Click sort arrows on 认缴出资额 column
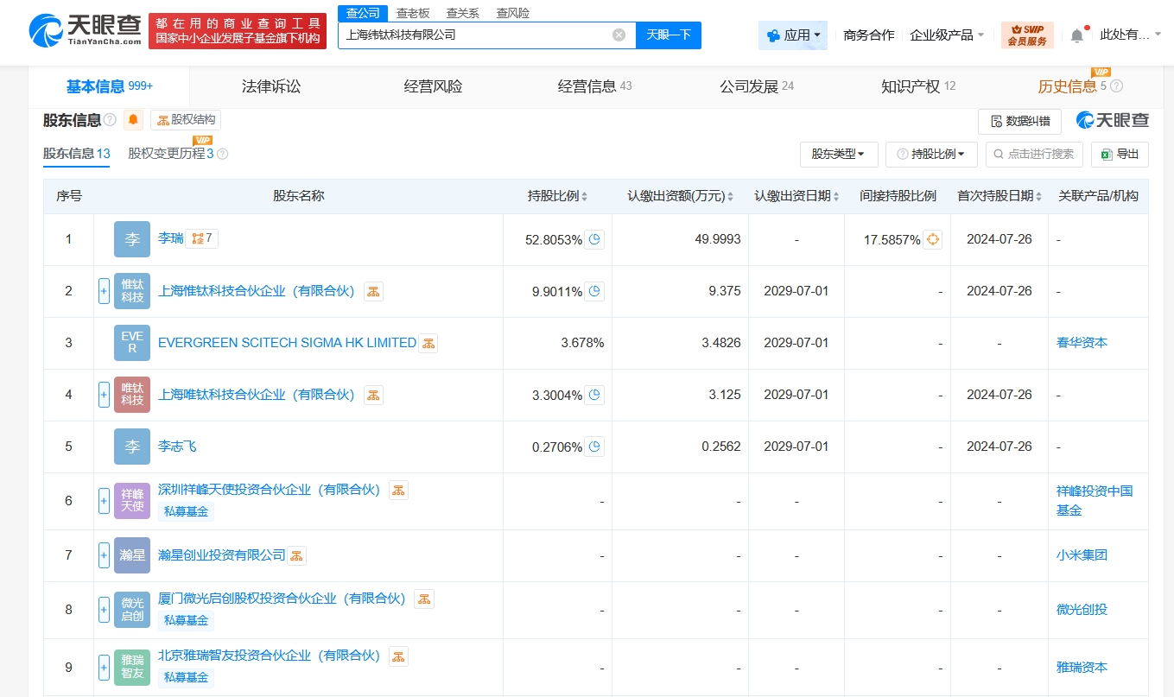This screenshot has width=1174, height=697. [x=731, y=196]
